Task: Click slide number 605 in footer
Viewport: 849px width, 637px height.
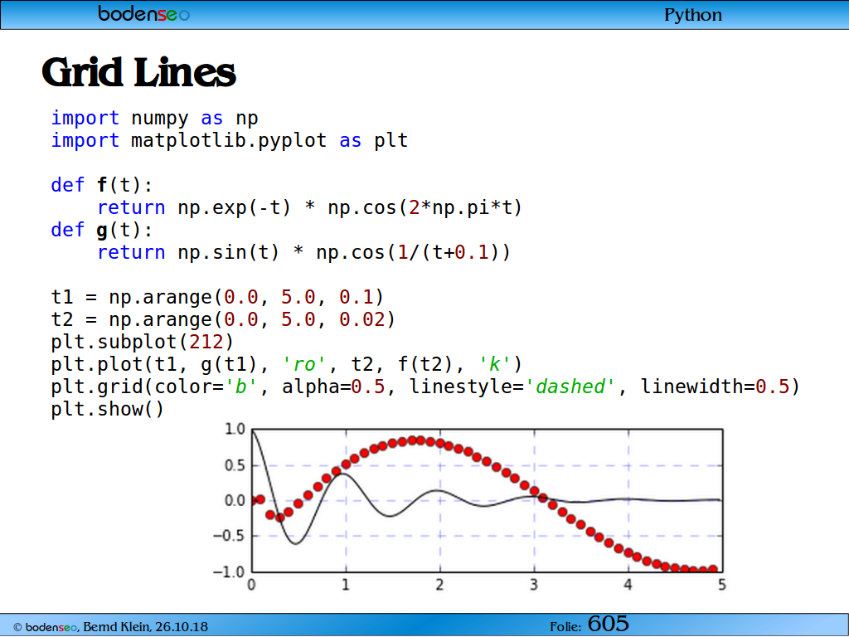Action: tap(608, 624)
